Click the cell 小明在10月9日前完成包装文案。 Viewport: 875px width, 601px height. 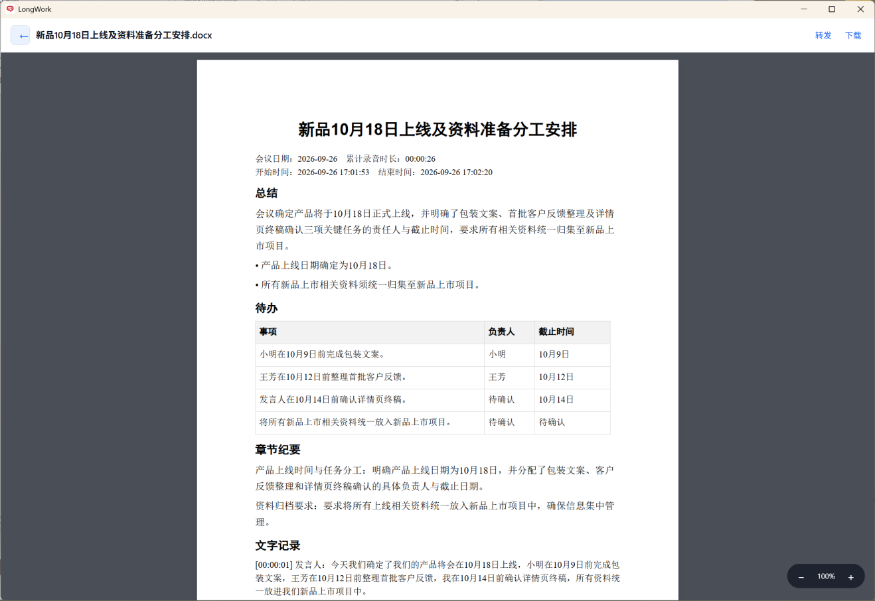pyautogui.click(x=370, y=355)
